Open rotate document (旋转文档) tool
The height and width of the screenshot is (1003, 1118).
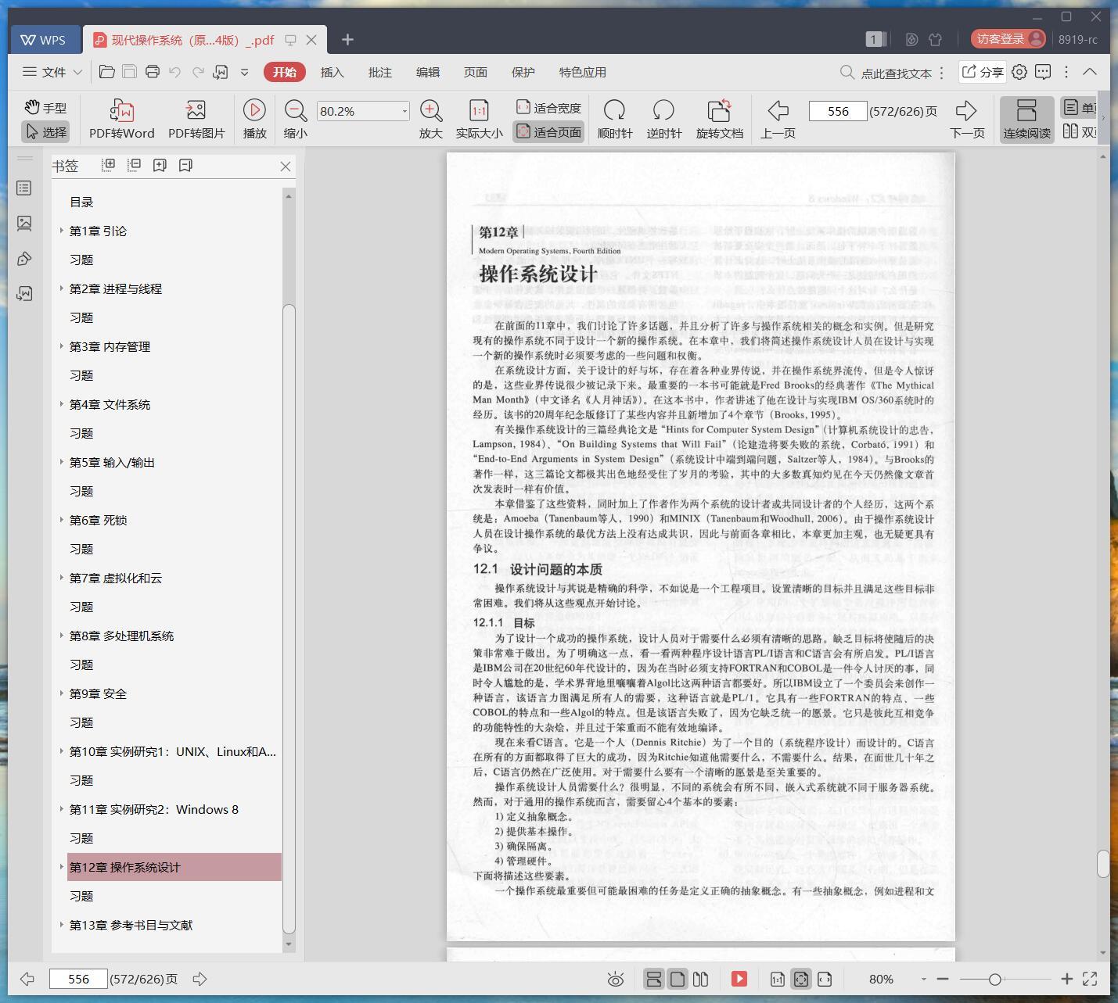719,120
